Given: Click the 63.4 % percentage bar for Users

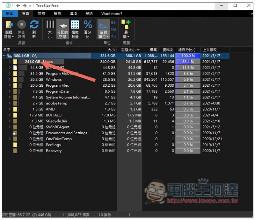Looking at the screenshot, I should [188, 62].
